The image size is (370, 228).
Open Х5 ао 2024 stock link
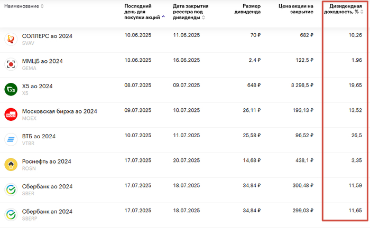pyautogui.click(x=37, y=86)
